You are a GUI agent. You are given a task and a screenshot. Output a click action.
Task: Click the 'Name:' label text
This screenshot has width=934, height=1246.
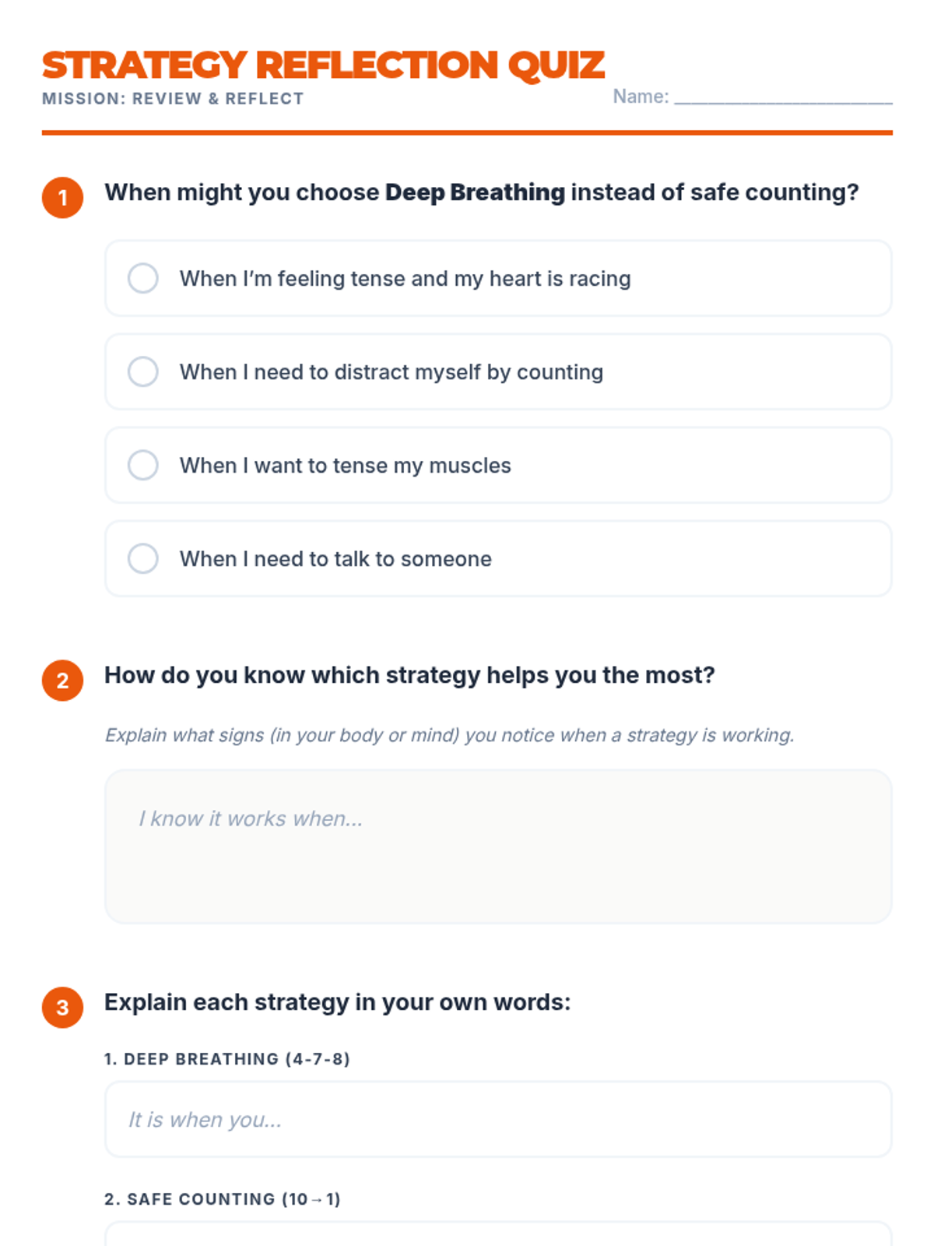(x=641, y=97)
